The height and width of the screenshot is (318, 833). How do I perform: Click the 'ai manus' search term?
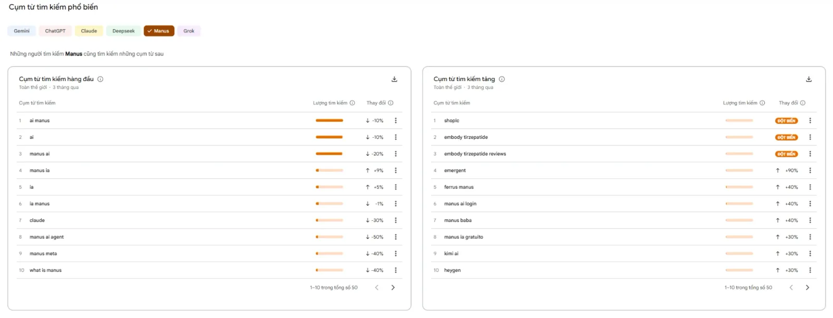pyautogui.click(x=40, y=121)
